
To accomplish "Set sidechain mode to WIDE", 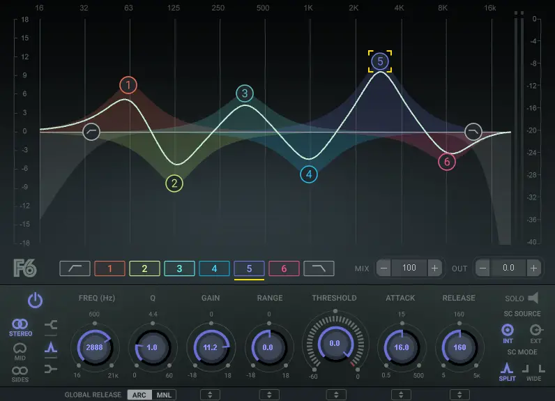I will click(x=533, y=372).
